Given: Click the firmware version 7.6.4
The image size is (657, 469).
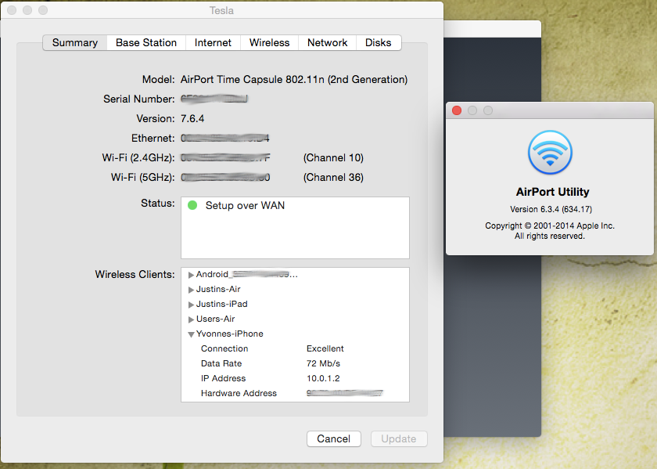Looking at the screenshot, I should 192,119.
